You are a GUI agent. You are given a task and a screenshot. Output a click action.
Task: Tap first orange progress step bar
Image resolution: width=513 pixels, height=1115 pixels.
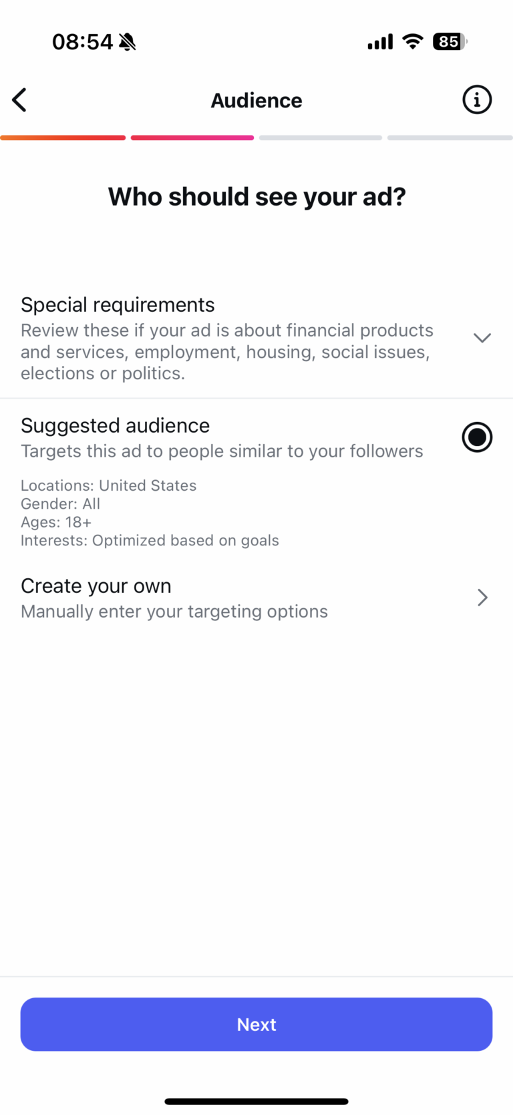point(63,138)
